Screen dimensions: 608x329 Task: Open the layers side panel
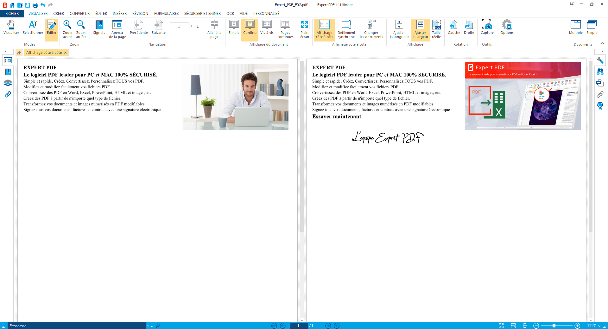8,83
